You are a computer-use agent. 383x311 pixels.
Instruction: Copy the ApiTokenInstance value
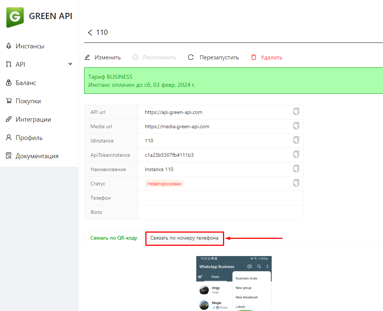[x=296, y=155]
